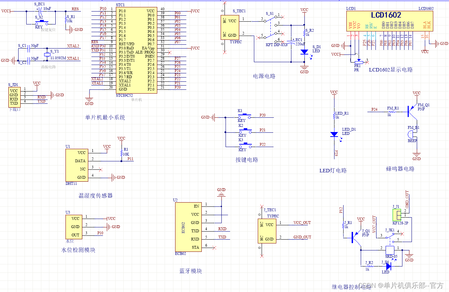
Task: Select the P21 net label next to K2
Action: coord(262,130)
